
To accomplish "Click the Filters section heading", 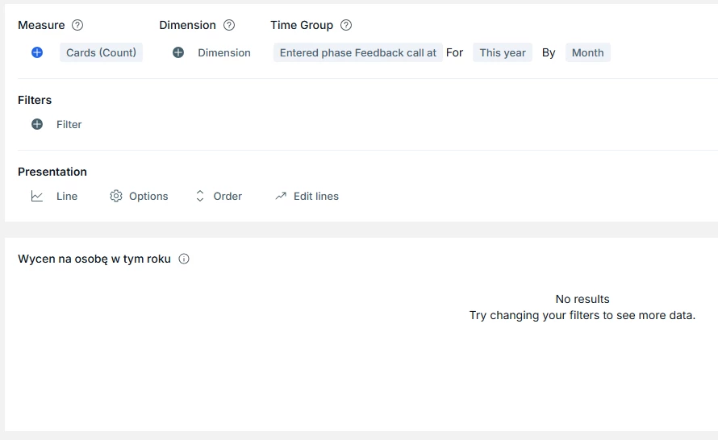I will tap(35, 100).
